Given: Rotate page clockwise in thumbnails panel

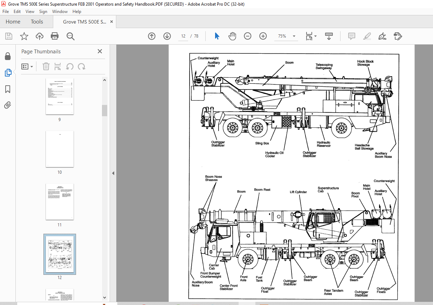Looking at the screenshot, I should point(82,67).
